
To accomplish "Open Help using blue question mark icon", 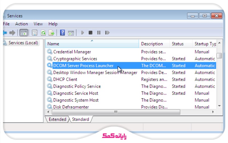I will [x=62, y=33].
